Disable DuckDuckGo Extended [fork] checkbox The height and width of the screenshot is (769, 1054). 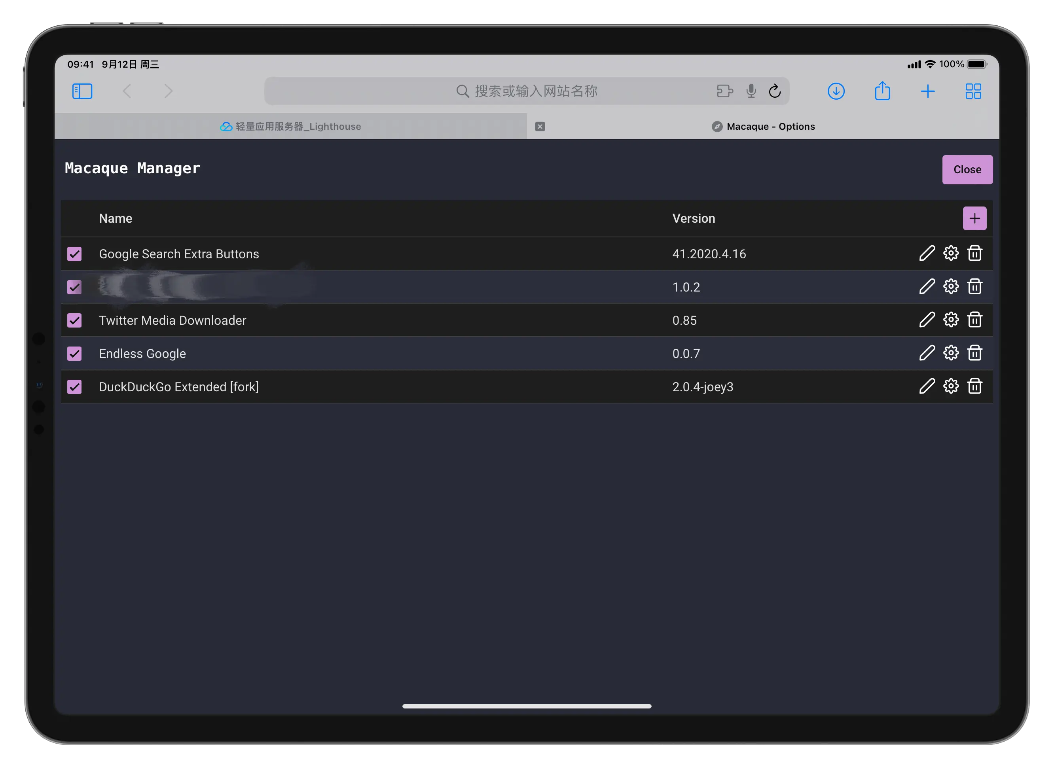(x=74, y=386)
